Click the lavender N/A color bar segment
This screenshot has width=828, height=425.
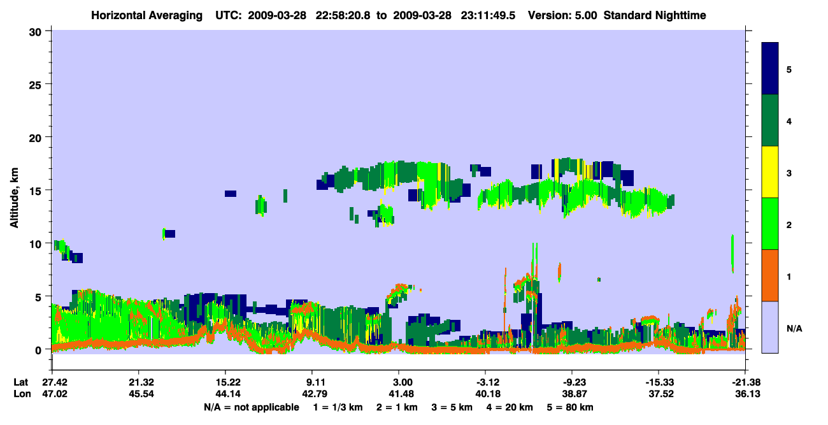coord(770,327)
